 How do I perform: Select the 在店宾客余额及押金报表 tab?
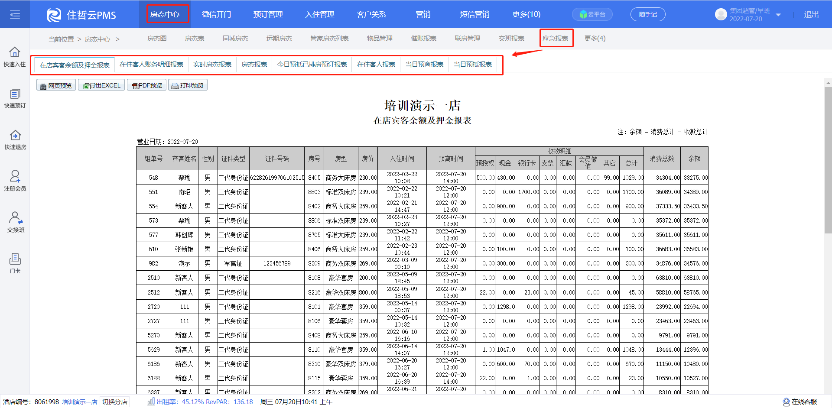75,65
